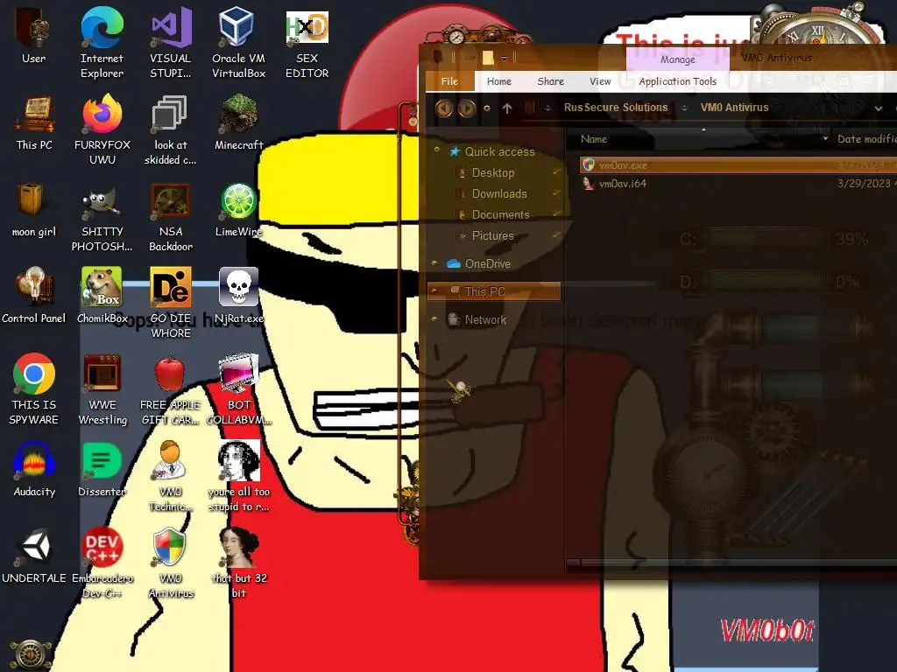
Task: Launch the Audacity desktop shortcut
Action: point(34,470)
